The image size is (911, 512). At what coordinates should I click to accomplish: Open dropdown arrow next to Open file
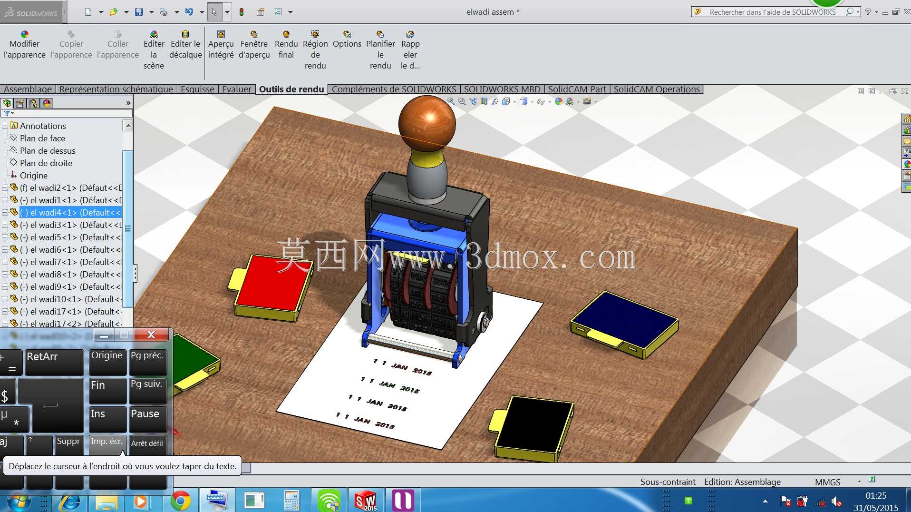point(126,12)
